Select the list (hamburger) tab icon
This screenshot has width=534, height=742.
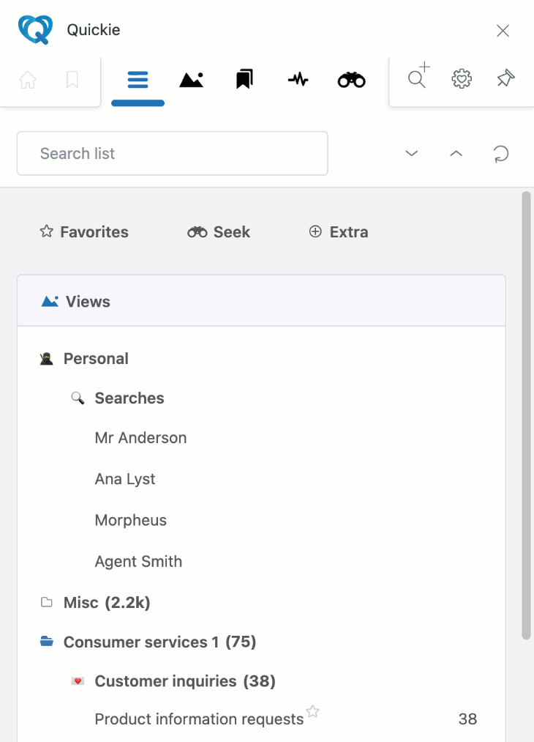tap(138, 80)
